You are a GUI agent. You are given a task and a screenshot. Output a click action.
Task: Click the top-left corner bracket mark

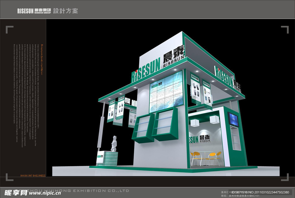9,29
